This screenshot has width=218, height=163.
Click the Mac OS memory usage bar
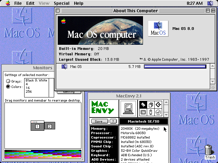point(175,67)
